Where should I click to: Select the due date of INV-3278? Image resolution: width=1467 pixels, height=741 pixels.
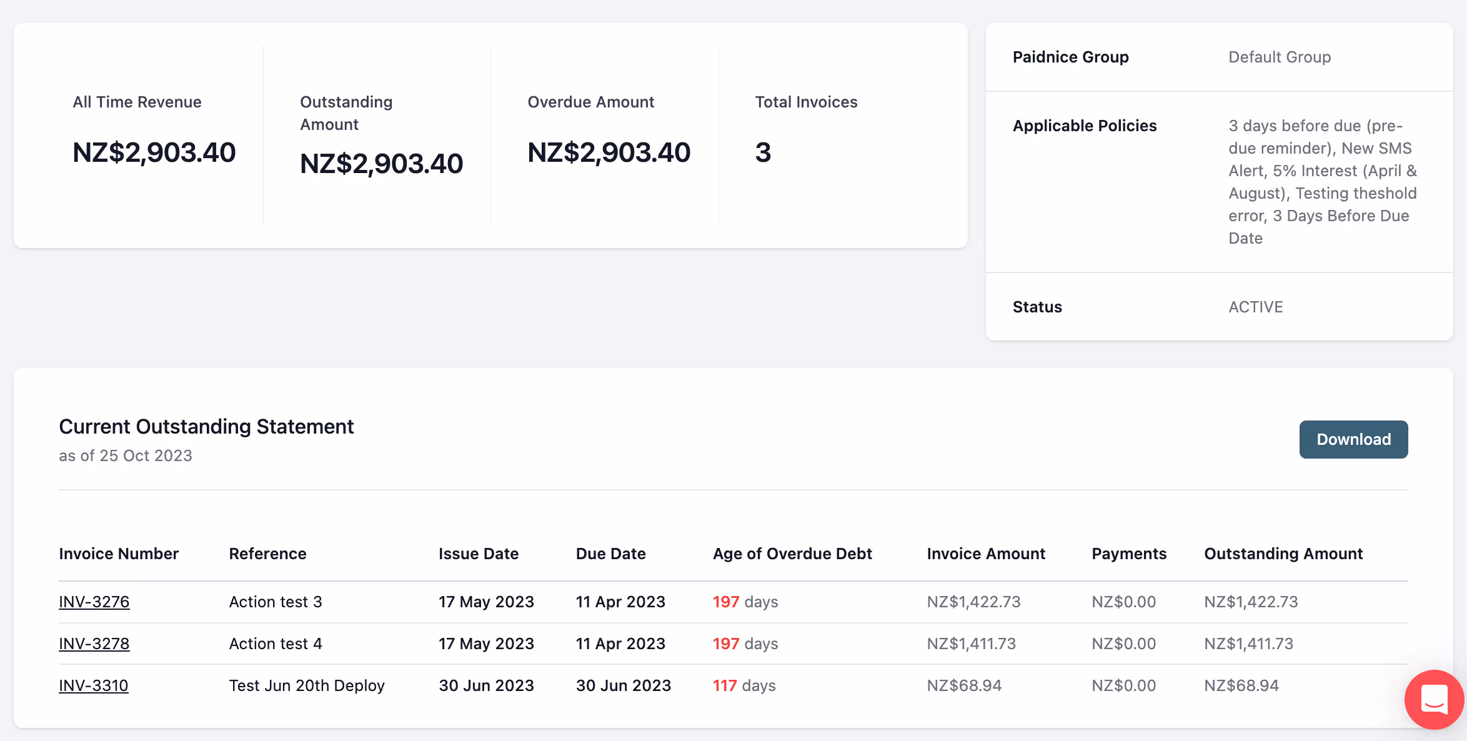click(620, 644)
